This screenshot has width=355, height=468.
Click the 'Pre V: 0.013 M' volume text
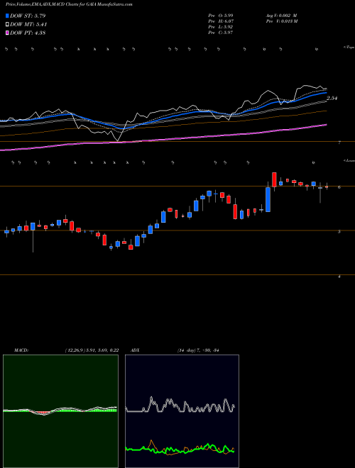point(281,21)
